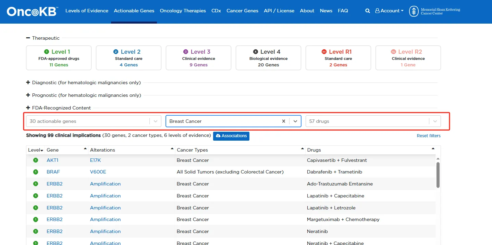492x245 pixels.
Task: Open the Account menu
Action: (389, 11)
